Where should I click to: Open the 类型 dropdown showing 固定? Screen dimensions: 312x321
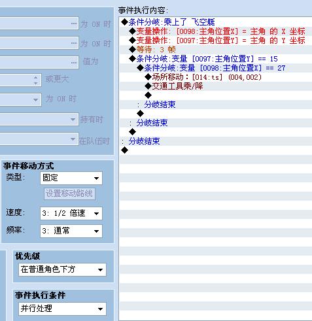(x=71, y=178)
